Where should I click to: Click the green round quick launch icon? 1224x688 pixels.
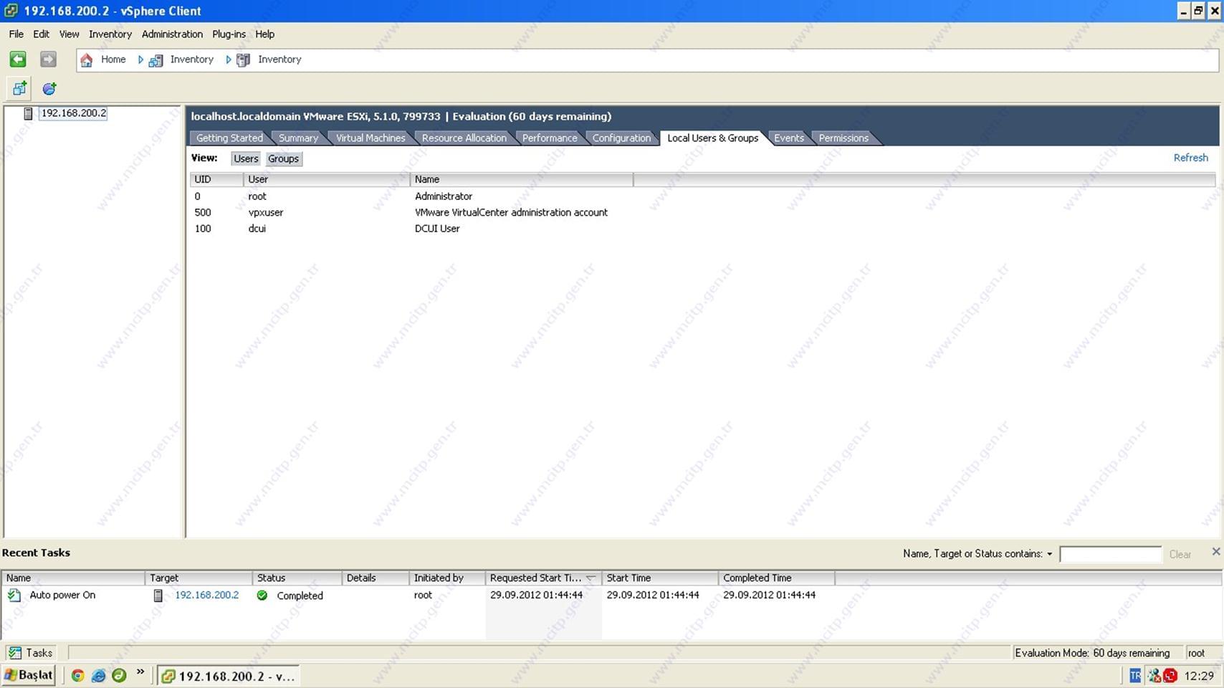119,676
